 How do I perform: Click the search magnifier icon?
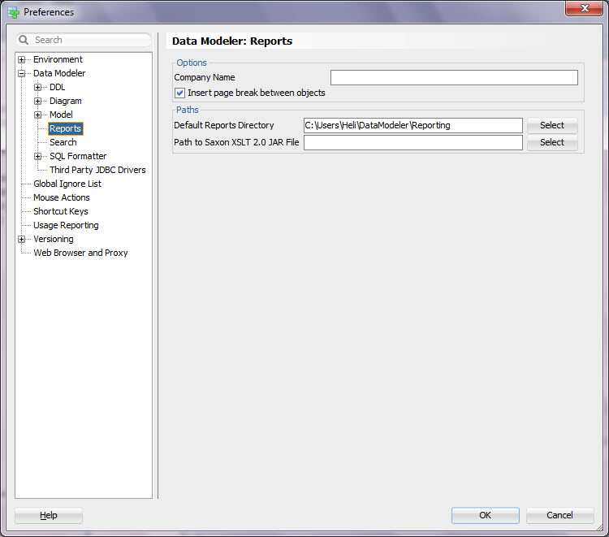(24, 40)
